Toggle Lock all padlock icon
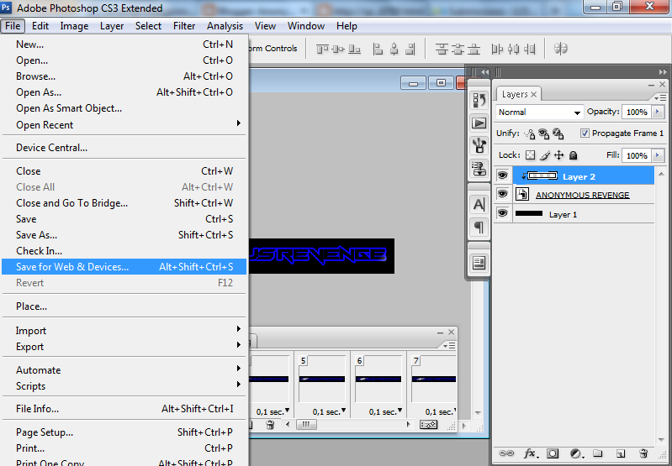This screenshot has height=466, width=672. (573, 154)
